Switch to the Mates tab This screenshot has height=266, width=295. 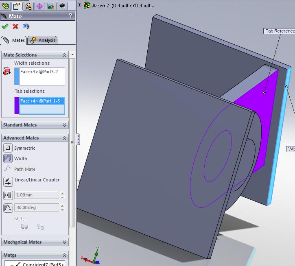click(13, 40)
